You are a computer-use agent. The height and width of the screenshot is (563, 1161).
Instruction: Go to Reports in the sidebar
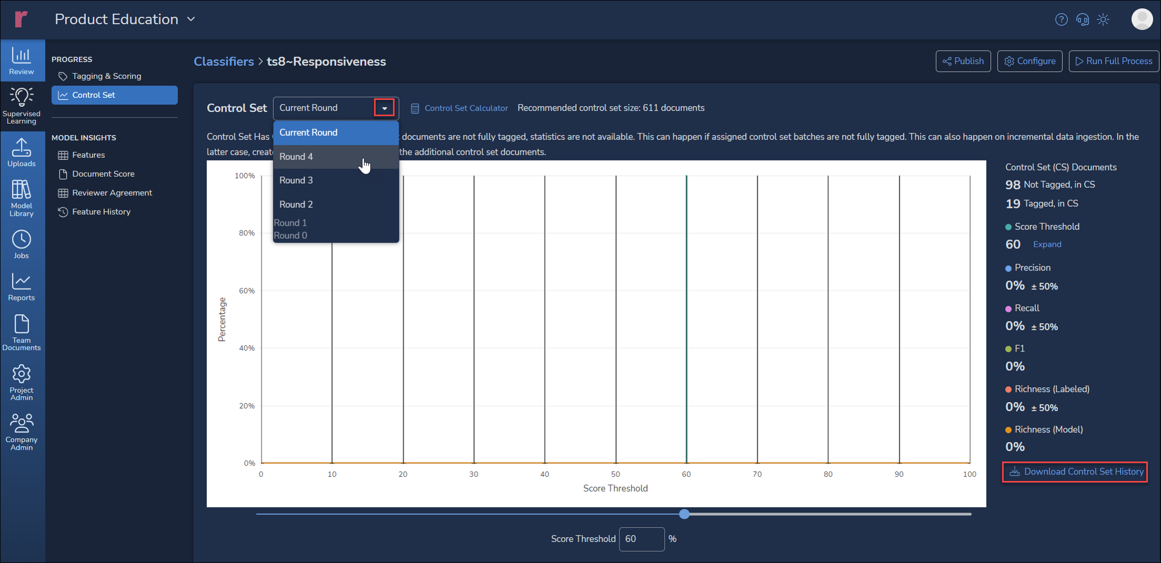click(x=22, y=287)
